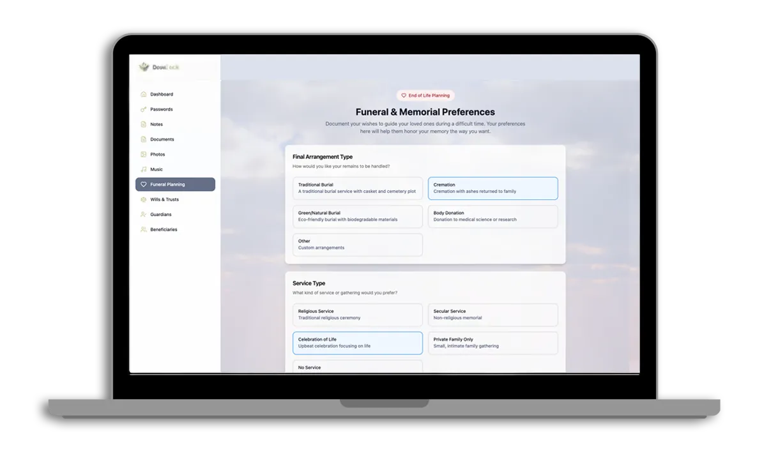Viewport: 771px width, 454px height.
Task: Select Green/Natural Burial option
Action: pyautogui.click(x=357, y=216)
